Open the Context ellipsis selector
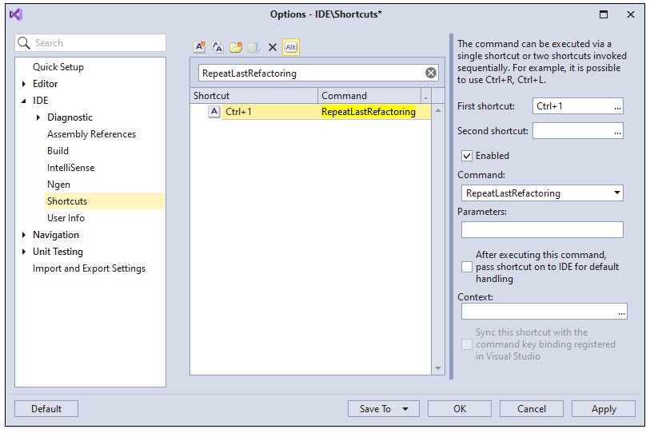 click(621, 312)
